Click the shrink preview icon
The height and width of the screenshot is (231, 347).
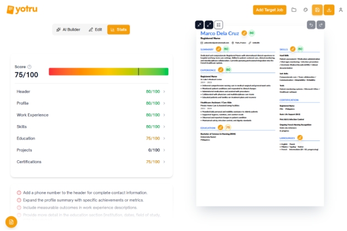pos(200,25)
